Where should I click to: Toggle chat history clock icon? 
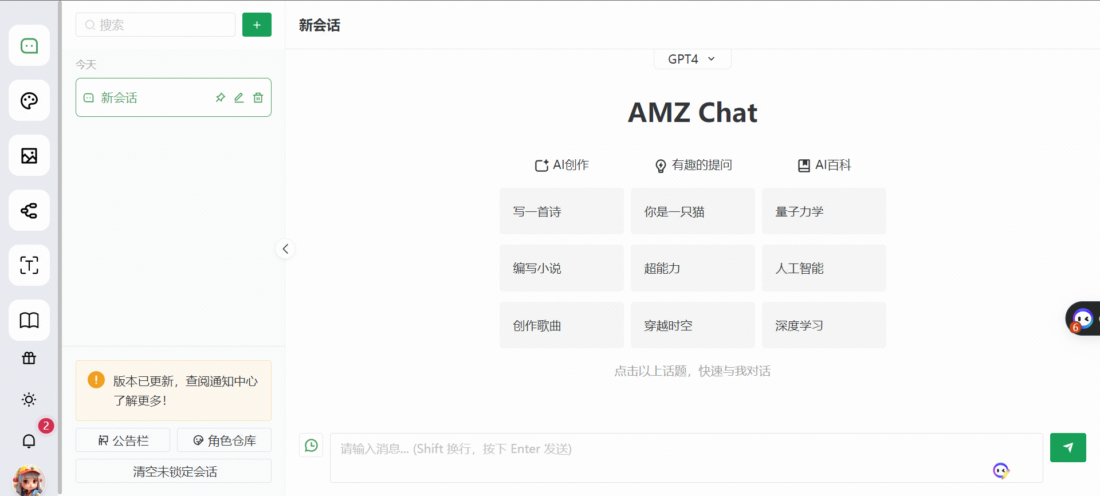click(x=311, y=446)
